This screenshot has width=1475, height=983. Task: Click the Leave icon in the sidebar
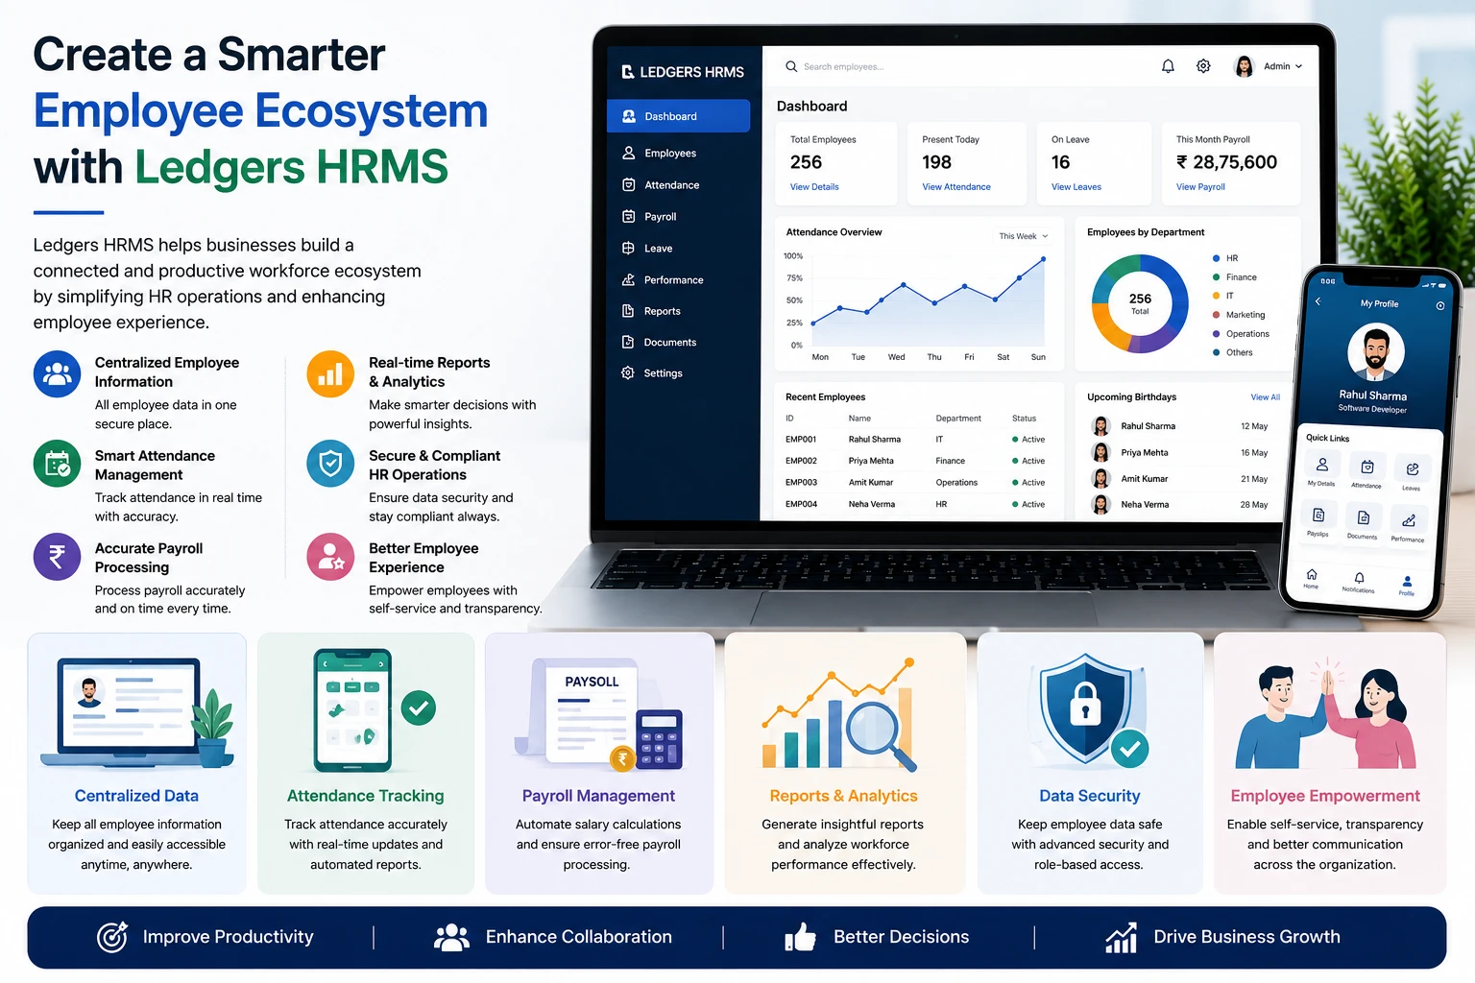629,248
